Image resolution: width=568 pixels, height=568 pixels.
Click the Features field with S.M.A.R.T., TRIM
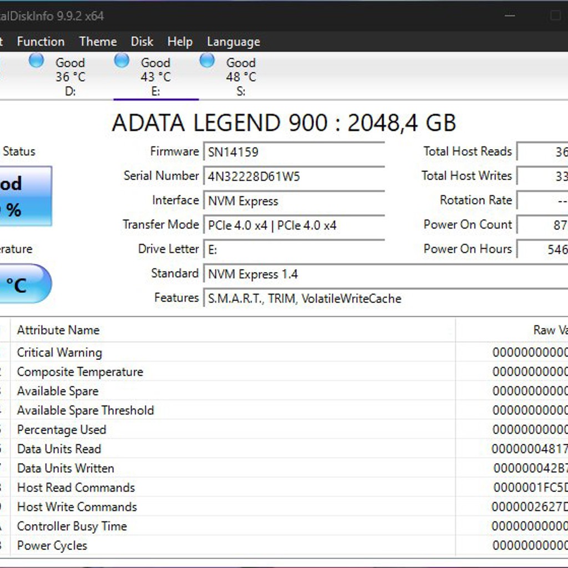pyautogui.click(x=386, y=298)
